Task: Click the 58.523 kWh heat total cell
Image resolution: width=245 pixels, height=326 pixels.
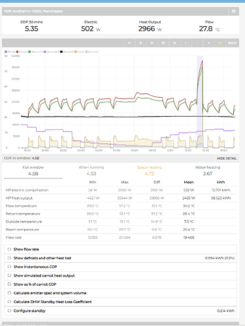Action: coord(221,198)
